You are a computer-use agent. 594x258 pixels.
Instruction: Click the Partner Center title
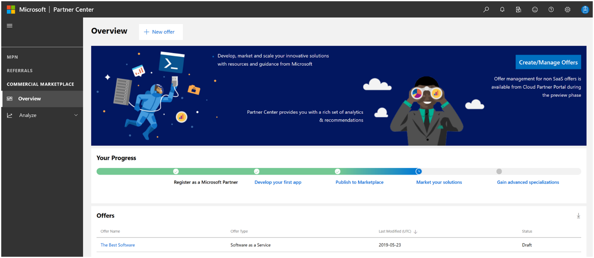point(74,10)
